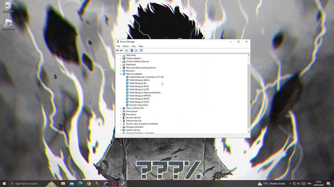Launch Microsoft Edge from the taskbar
This screenshot has width=334, height=187.
tap(80, 183)
